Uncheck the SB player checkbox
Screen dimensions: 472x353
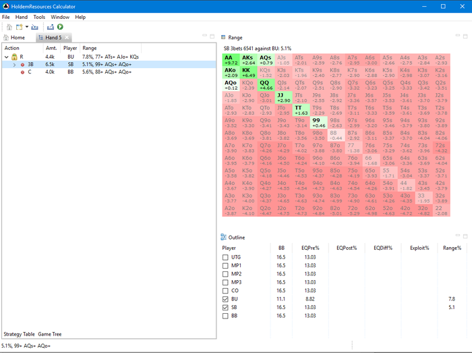[225, 308]
